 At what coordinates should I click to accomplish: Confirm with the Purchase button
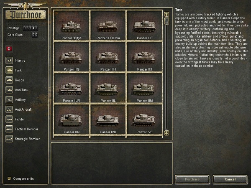tap(192, 179)
